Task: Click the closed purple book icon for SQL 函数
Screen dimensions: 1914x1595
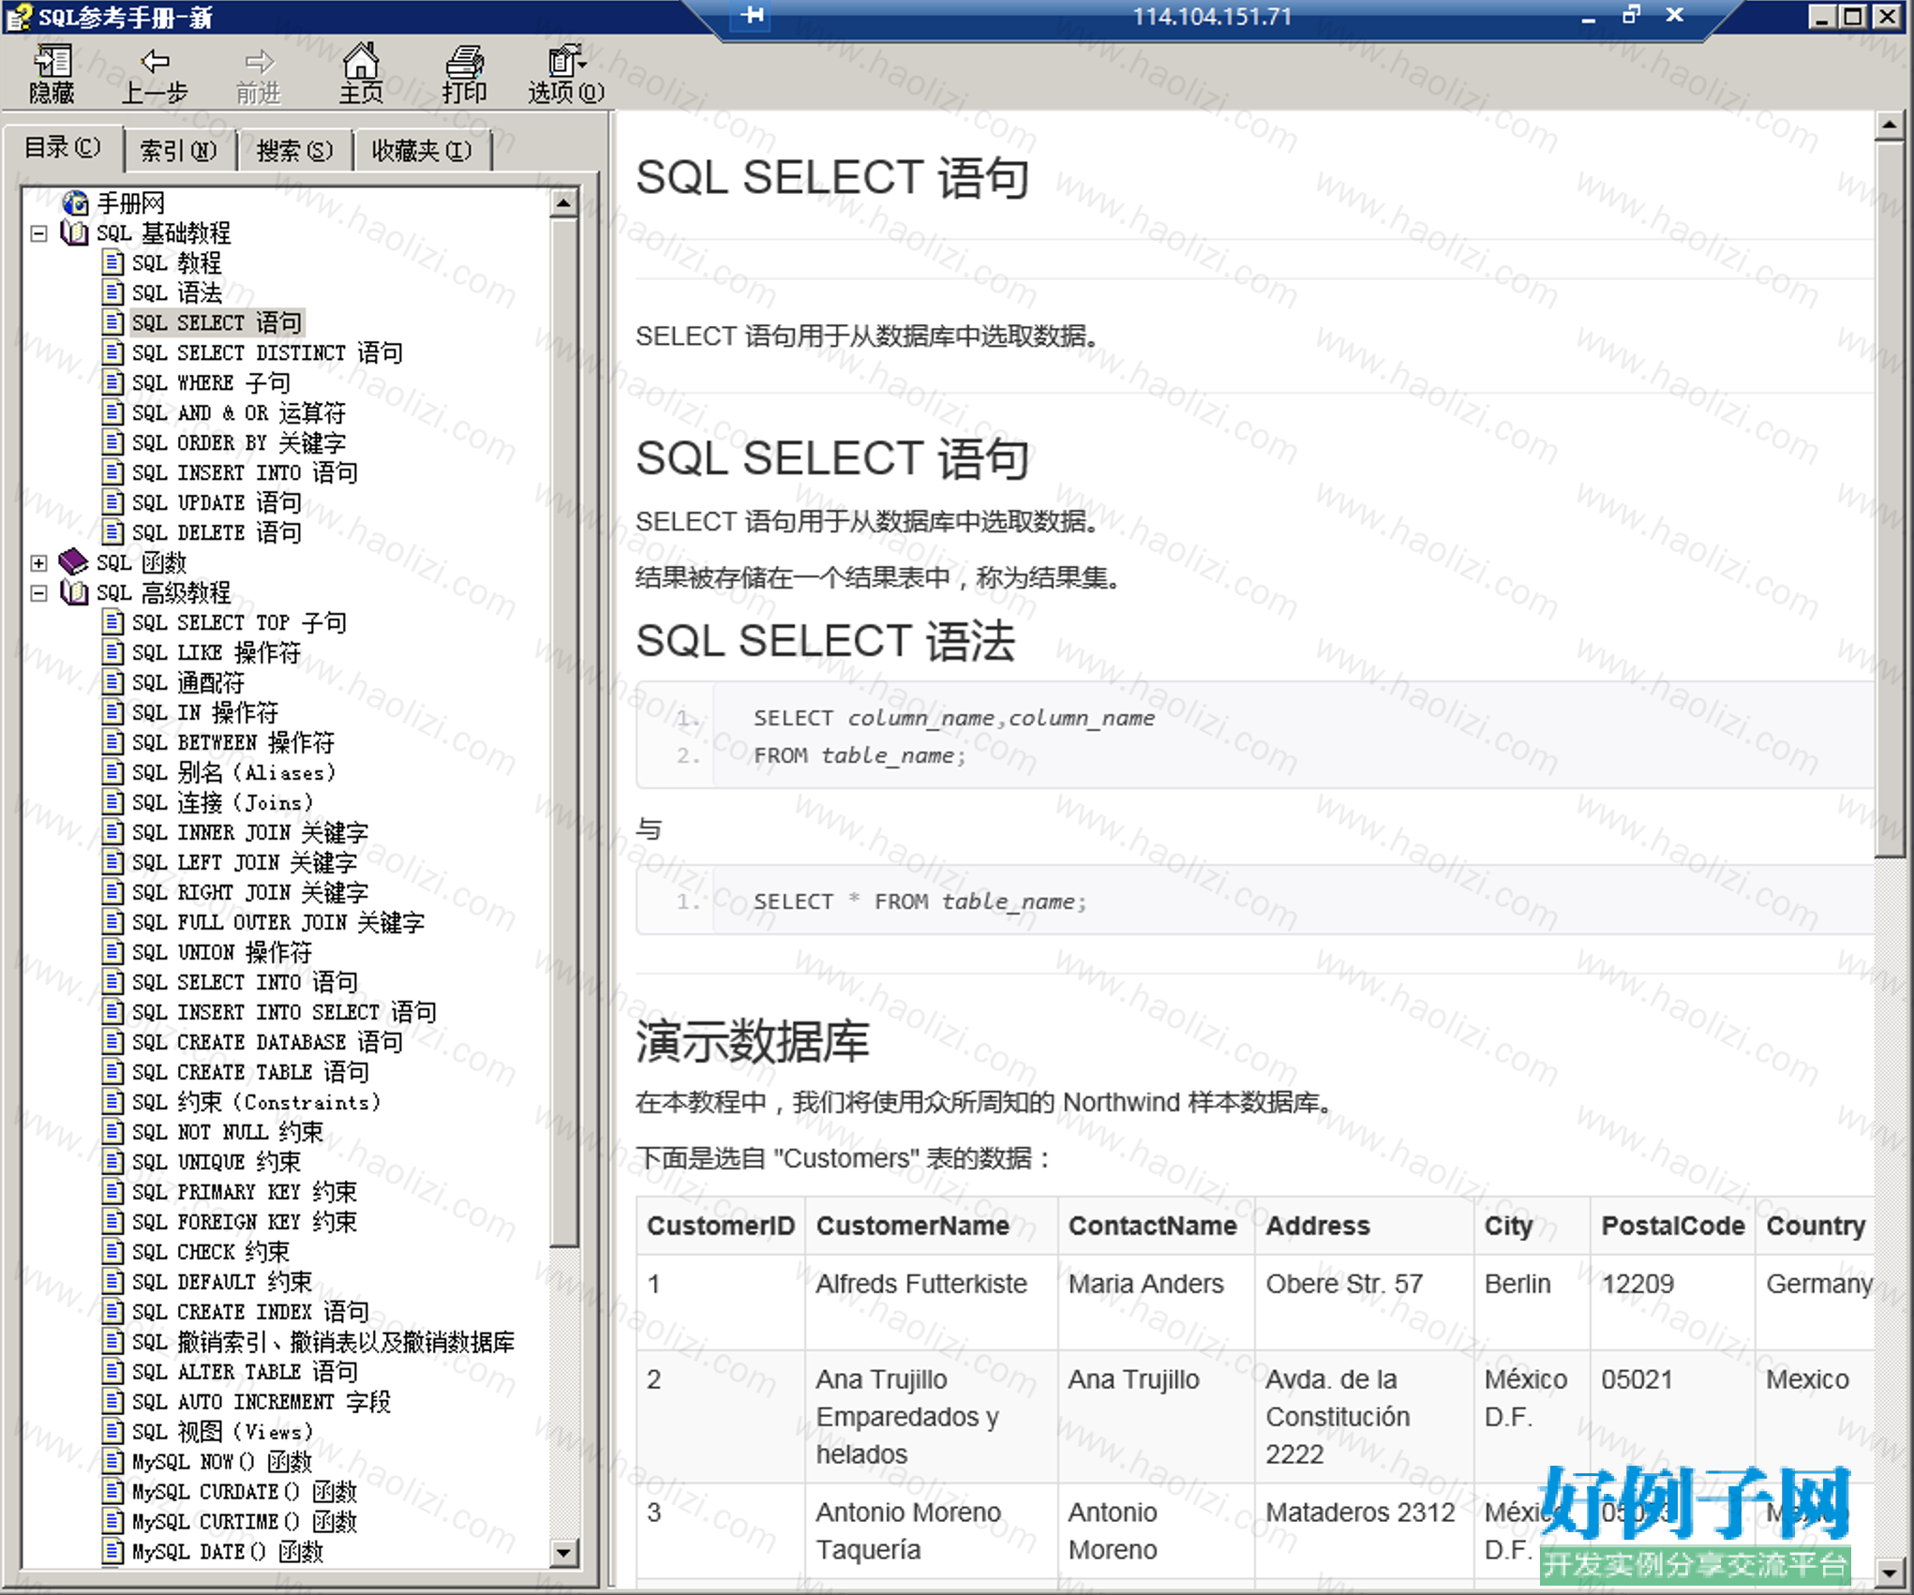Action: 73,562
